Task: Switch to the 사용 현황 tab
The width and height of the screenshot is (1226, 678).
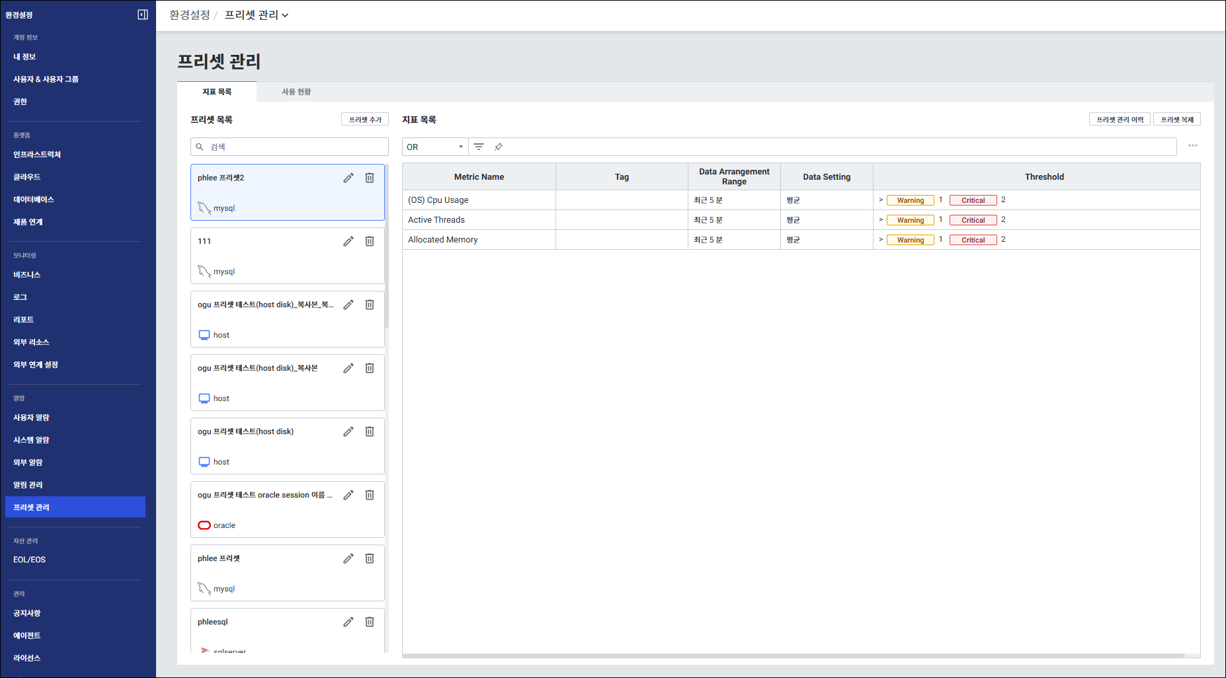Action: coord(296,92)
